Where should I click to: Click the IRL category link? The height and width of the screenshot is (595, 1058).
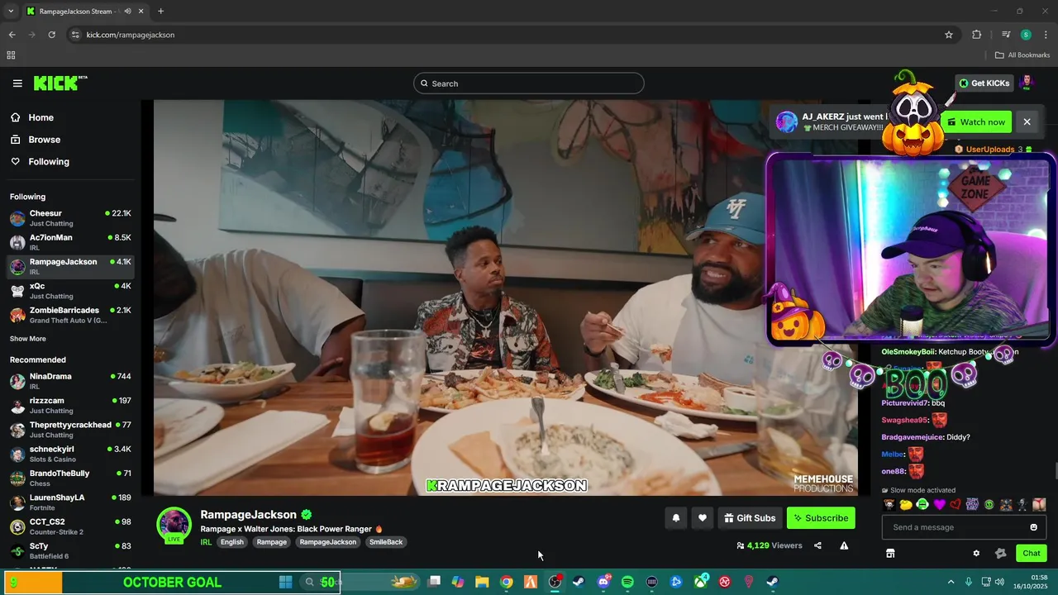pyautogui.click(x=206, y=542)
